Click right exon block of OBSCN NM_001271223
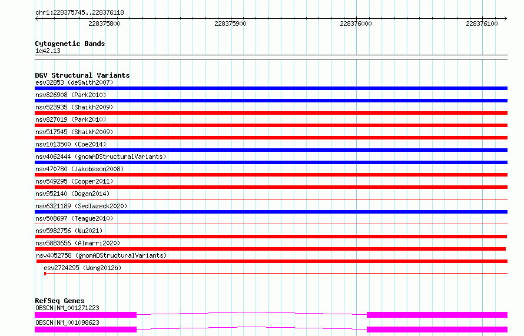Screen dimensions: 524x336 tap(437, 315)
